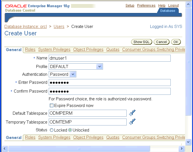
Task: Click the OK button
Action: pyautogui.click(x=176, y=42)
